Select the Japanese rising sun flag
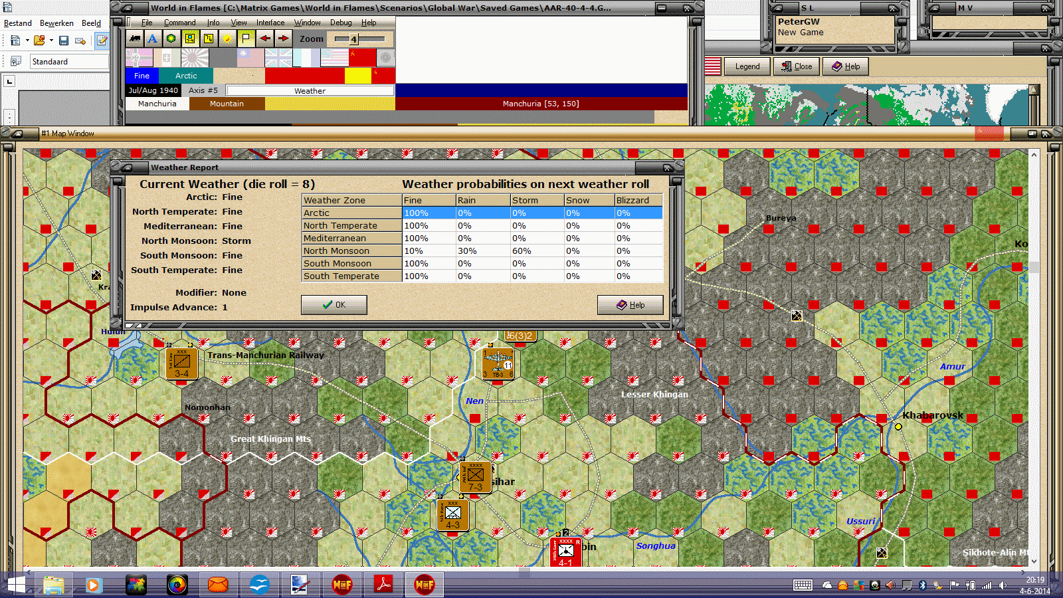The width and height of the screenshot is (1063, 598). tap(195, 58)
